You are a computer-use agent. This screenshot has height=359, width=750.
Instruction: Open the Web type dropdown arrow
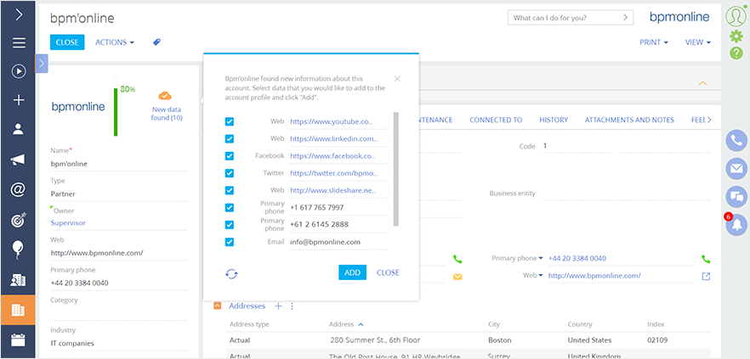(x=541, y=276)
